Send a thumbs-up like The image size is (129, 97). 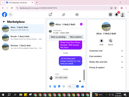[83, 86]
